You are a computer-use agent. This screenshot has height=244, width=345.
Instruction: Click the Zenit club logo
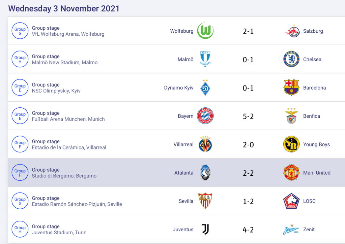(x=291, y=230)
